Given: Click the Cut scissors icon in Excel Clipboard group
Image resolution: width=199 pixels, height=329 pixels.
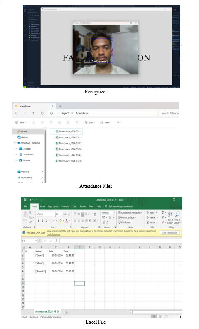Looking at the screenshot, I should (x=30, y=213).
